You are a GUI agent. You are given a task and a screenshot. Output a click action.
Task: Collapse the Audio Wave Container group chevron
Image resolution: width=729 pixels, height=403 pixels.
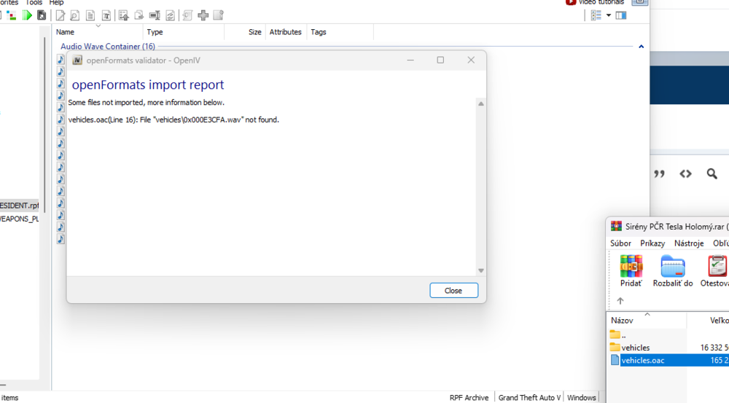coord(641,47)
